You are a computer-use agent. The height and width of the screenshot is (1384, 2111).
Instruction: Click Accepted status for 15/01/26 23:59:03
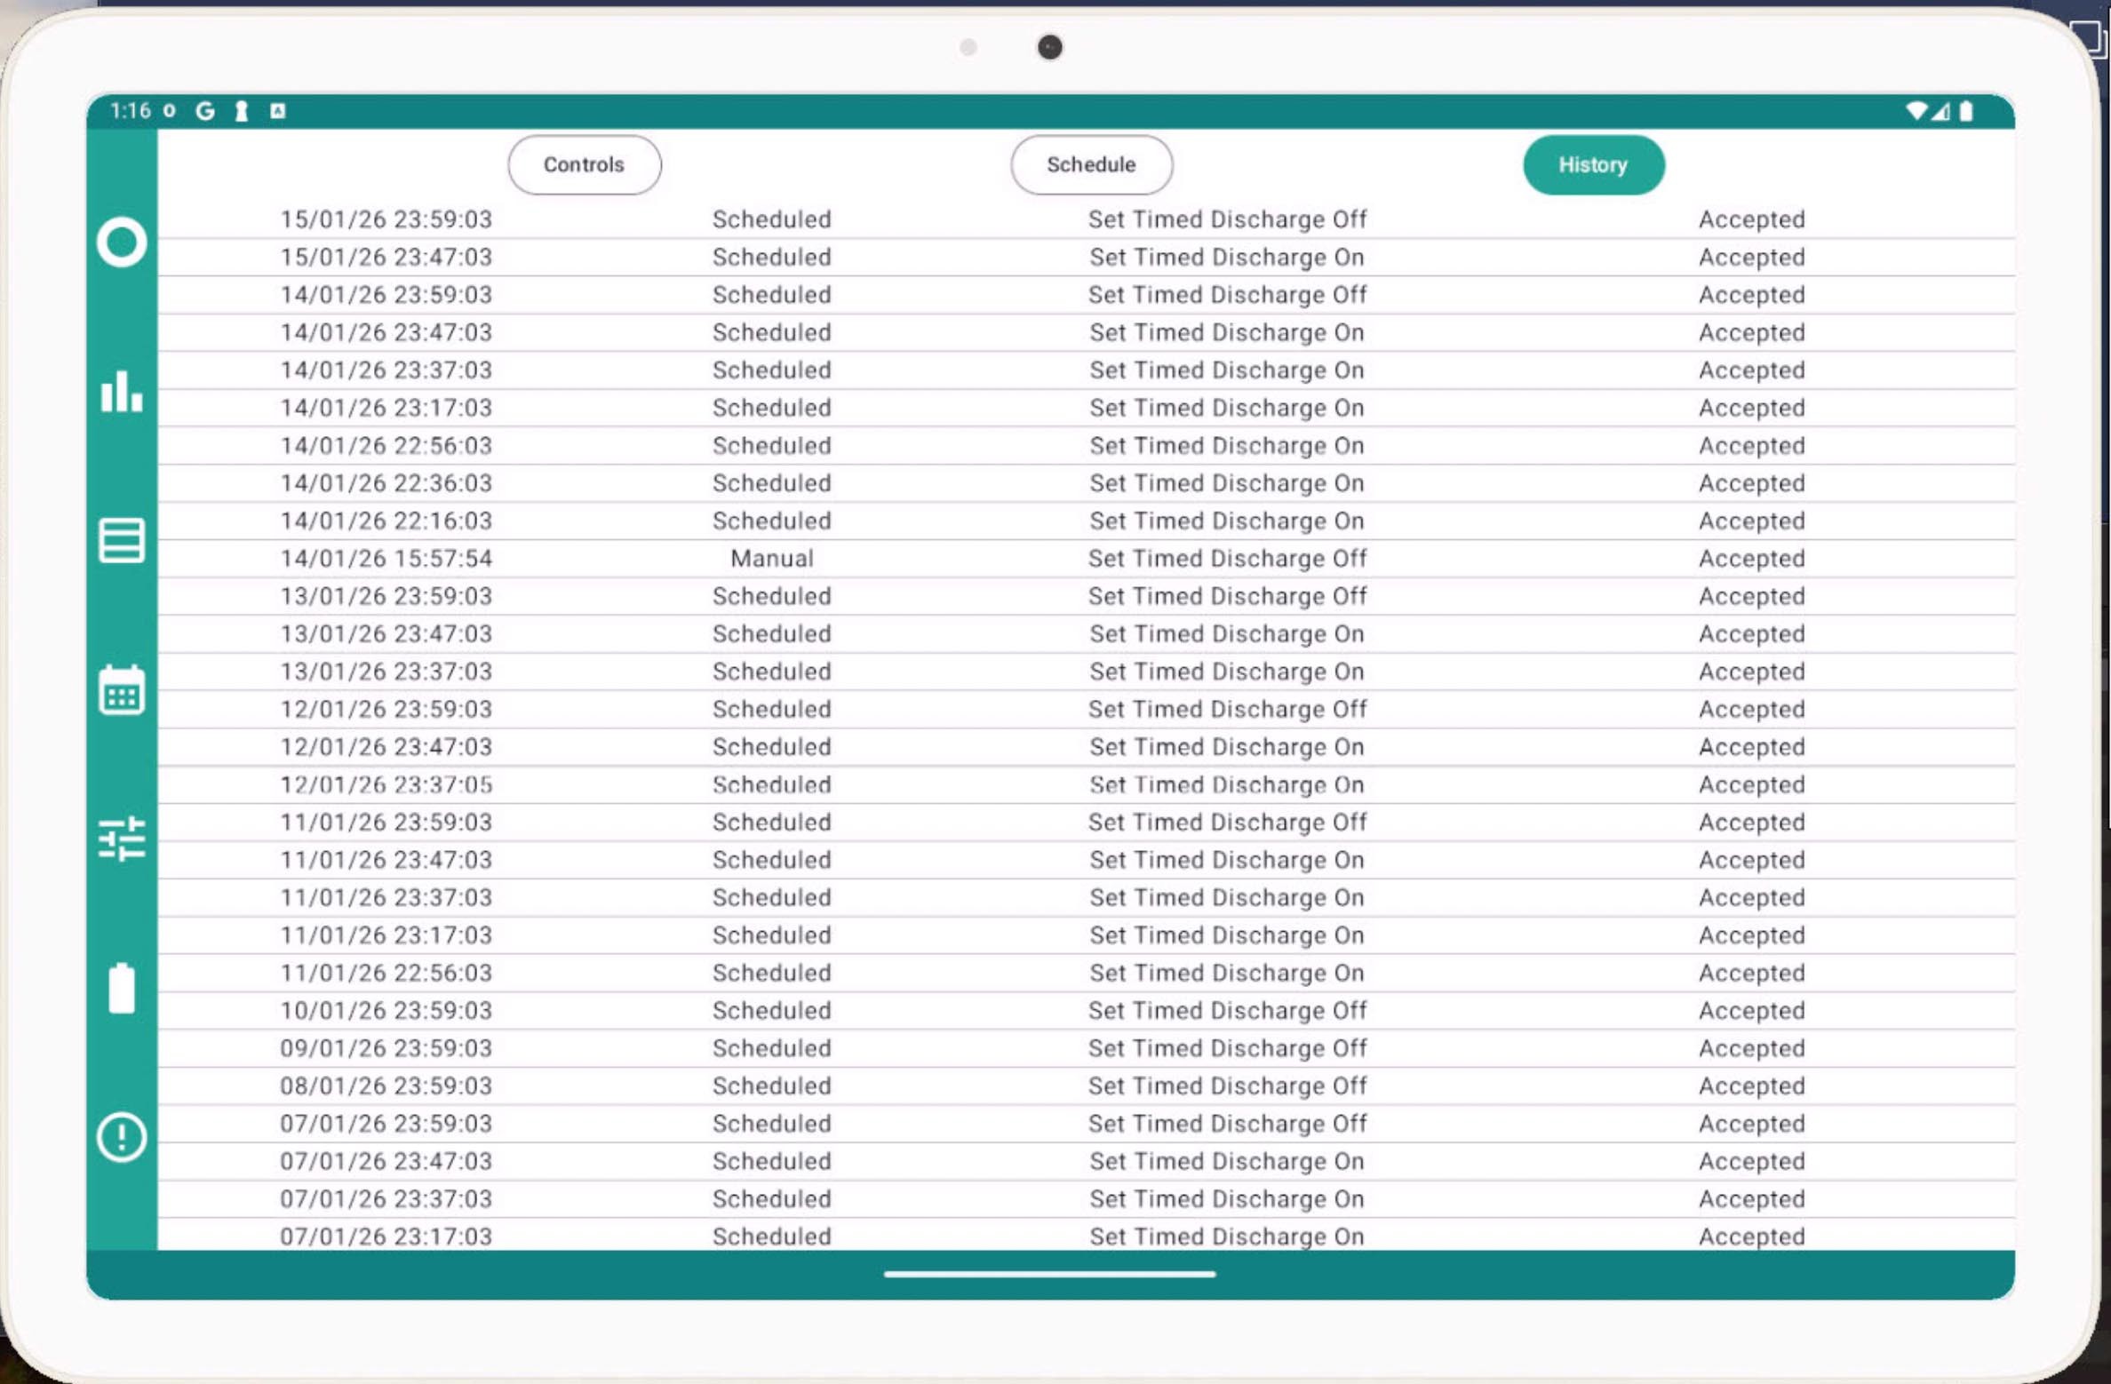[x=1752, y=219]
